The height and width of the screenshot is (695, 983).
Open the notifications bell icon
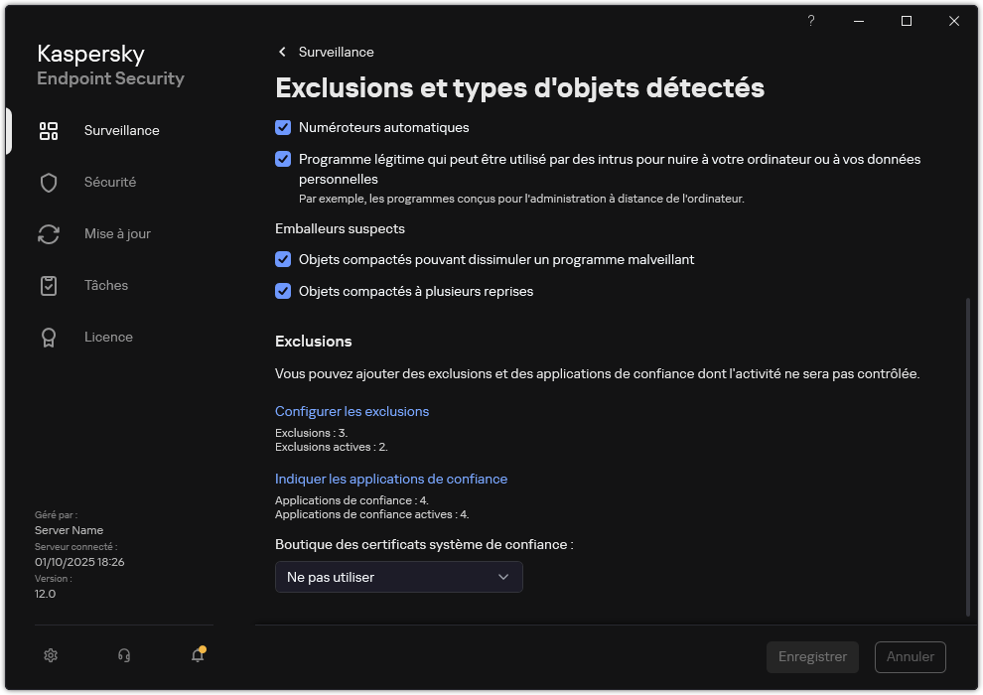197,655
